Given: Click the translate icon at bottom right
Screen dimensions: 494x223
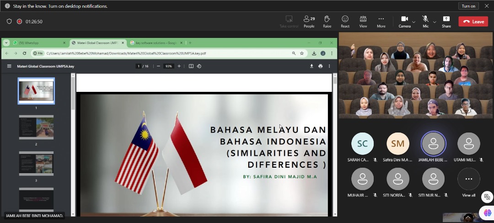Looking at the screenshot, I should [487, 197].
